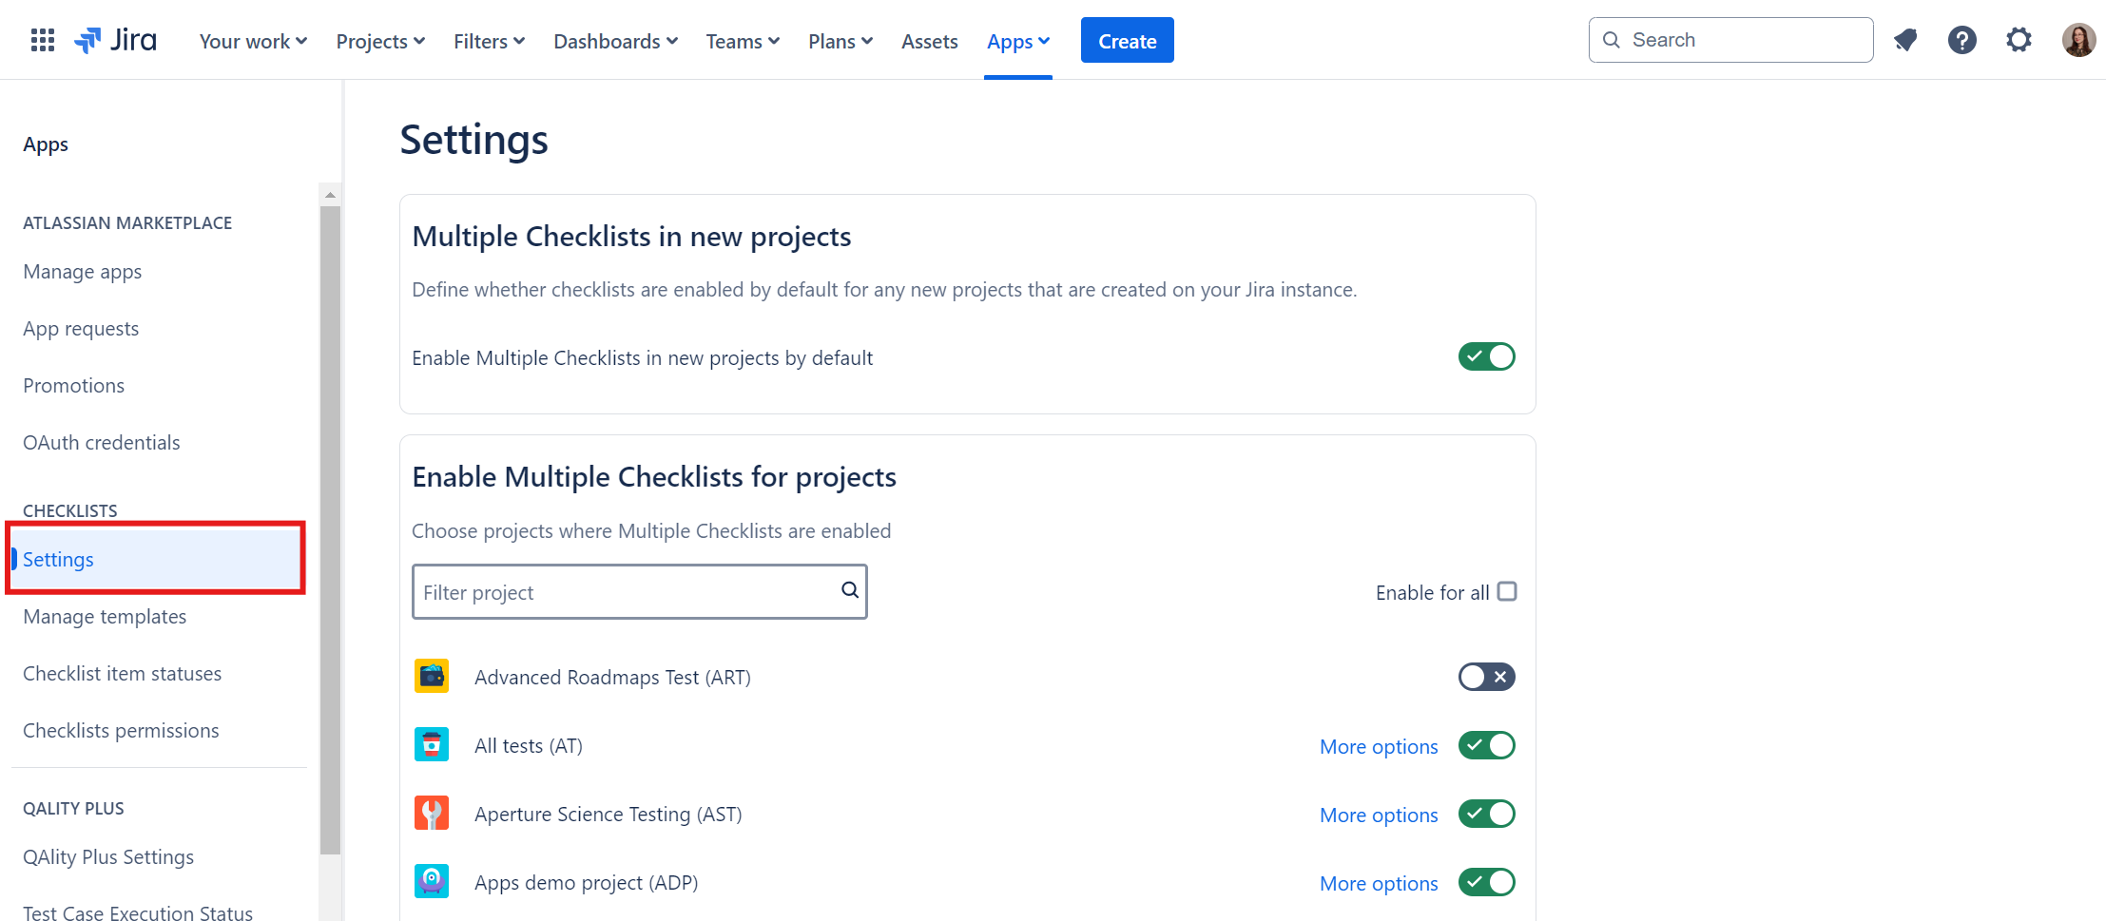Enable checklists for Advanced Roadmaps Test

1487,677
